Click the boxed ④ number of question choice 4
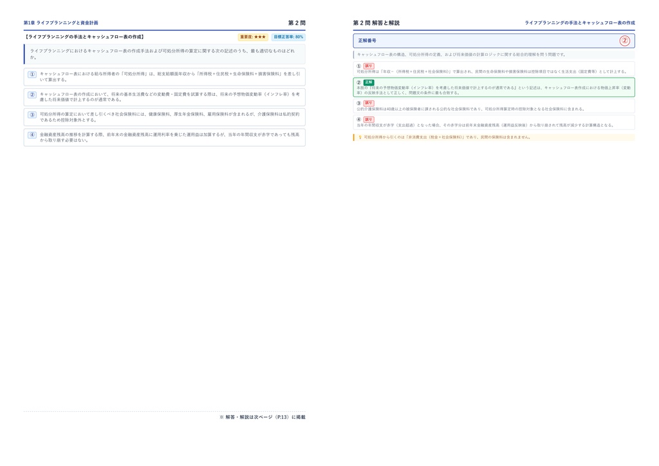 point(32,135)
